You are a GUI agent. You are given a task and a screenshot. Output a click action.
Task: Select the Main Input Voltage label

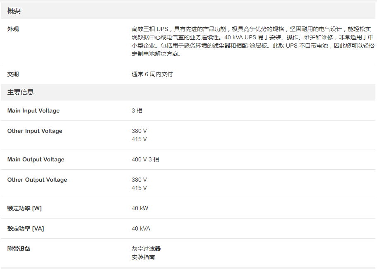click(34, 110)
